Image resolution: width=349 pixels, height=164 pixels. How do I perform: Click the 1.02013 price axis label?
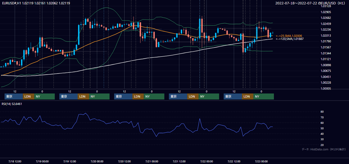click(x=326, y=36)
